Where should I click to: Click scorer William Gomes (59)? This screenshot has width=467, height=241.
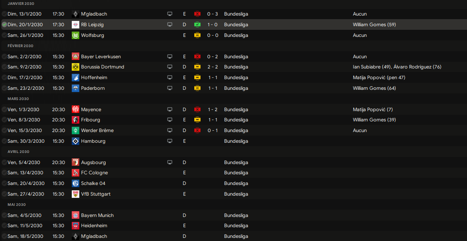coord(374,24)
